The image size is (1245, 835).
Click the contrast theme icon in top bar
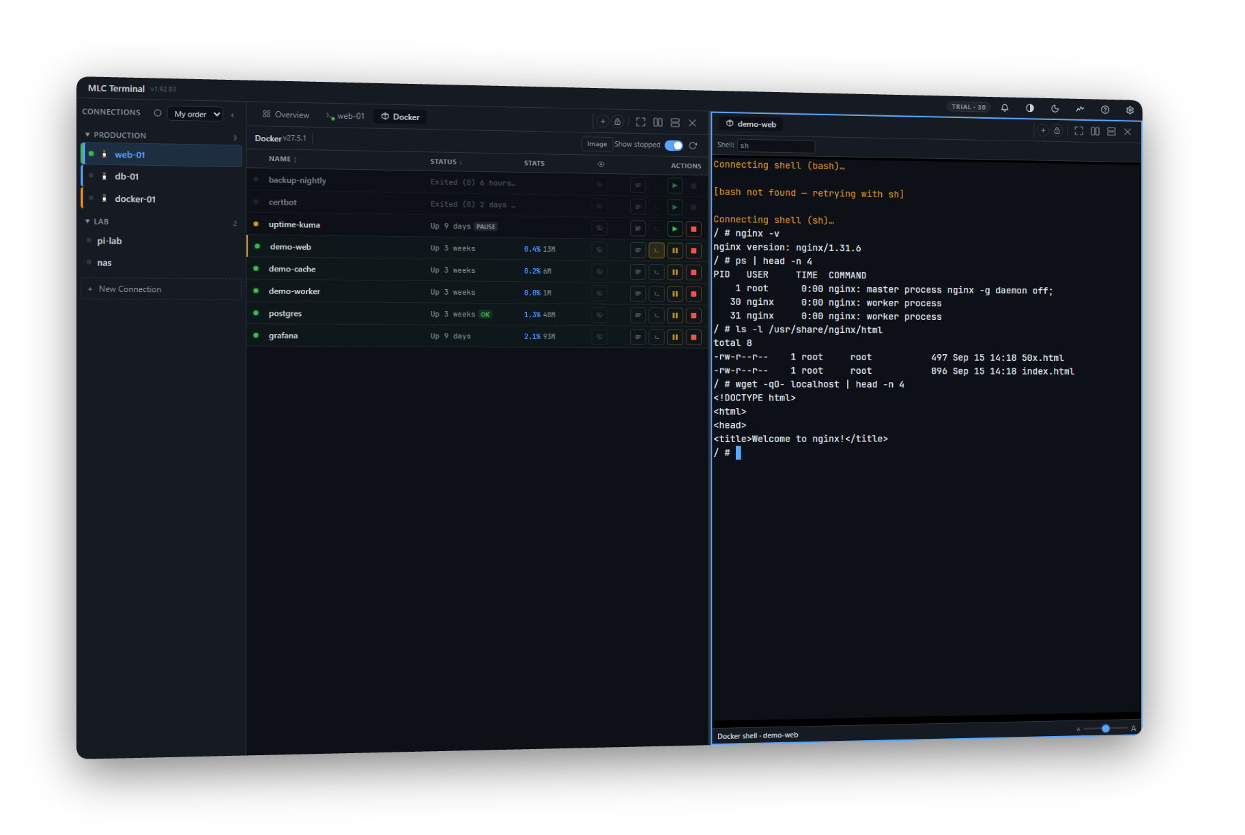point(1030,108)
